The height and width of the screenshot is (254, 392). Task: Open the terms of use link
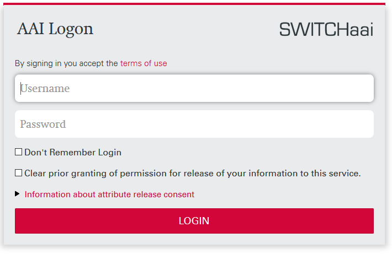144,63
